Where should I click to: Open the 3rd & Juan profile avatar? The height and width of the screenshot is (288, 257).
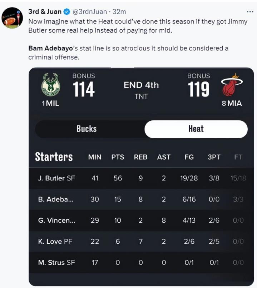(x=12, y=18)
